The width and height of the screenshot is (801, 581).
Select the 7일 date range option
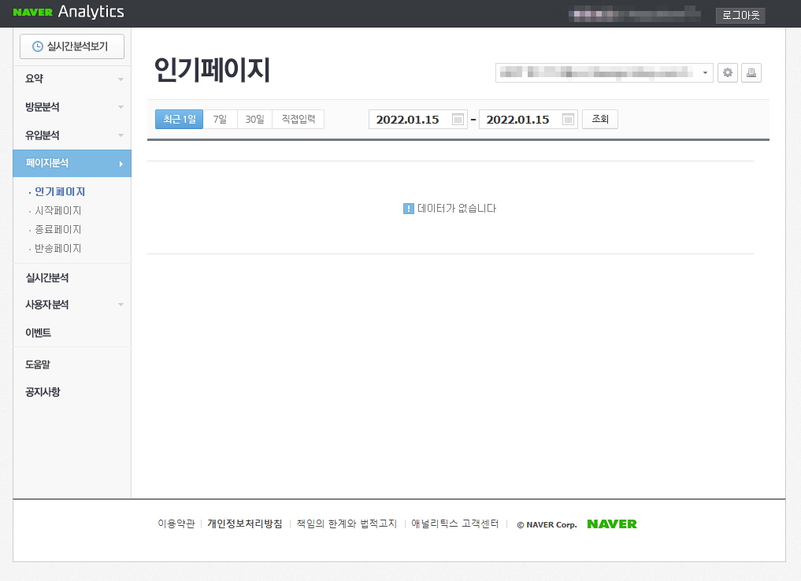coord(219,119)
